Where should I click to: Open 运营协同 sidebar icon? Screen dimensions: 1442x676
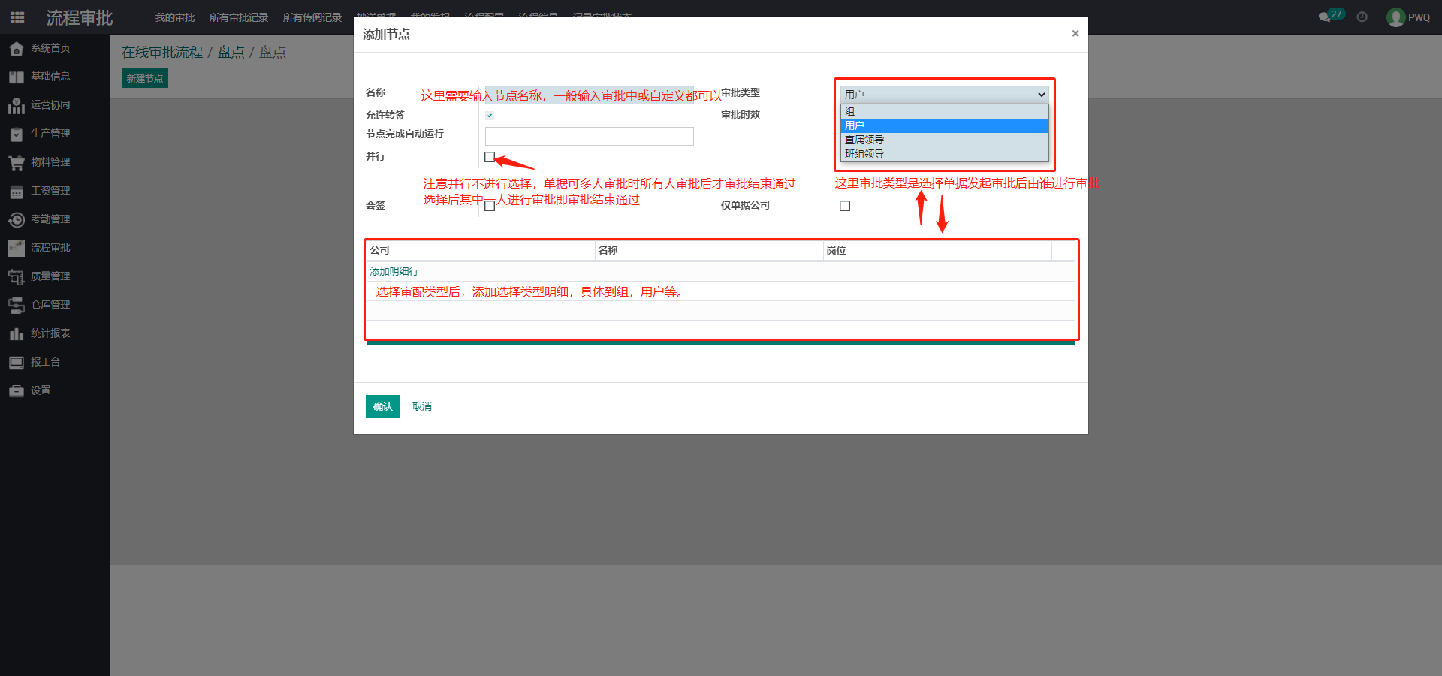coord(17,106)
